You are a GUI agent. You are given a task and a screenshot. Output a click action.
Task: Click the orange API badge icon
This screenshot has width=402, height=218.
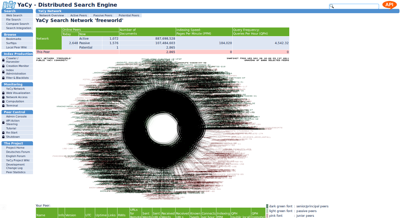pos(389,5)
